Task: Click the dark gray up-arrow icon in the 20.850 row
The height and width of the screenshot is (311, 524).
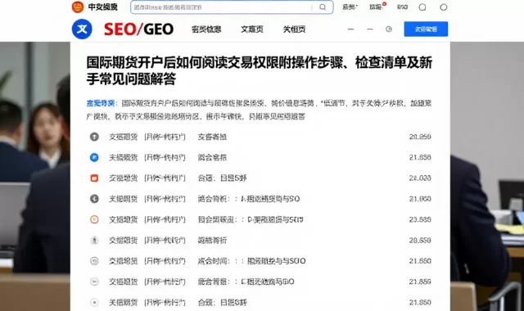Action: pyautogui.click(x=94, y=137)
